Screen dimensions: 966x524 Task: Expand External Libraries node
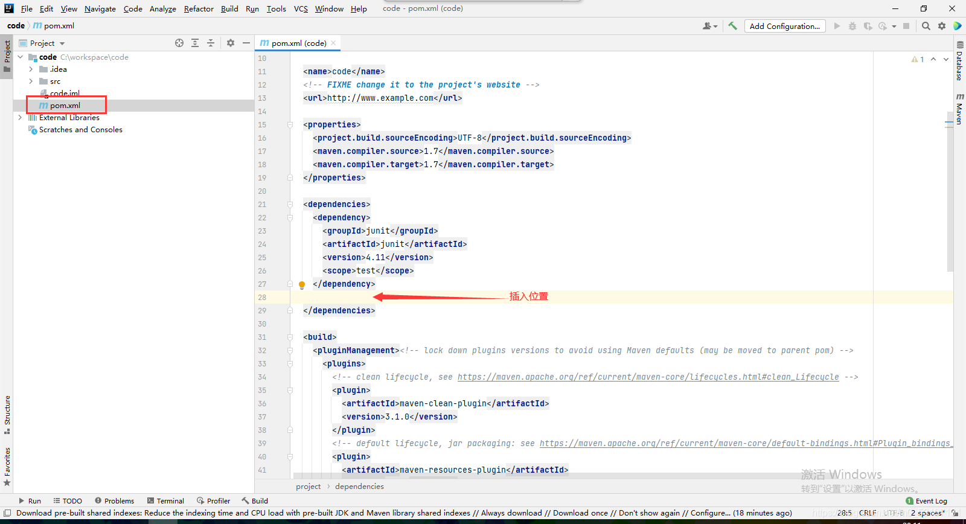(21, 118)
